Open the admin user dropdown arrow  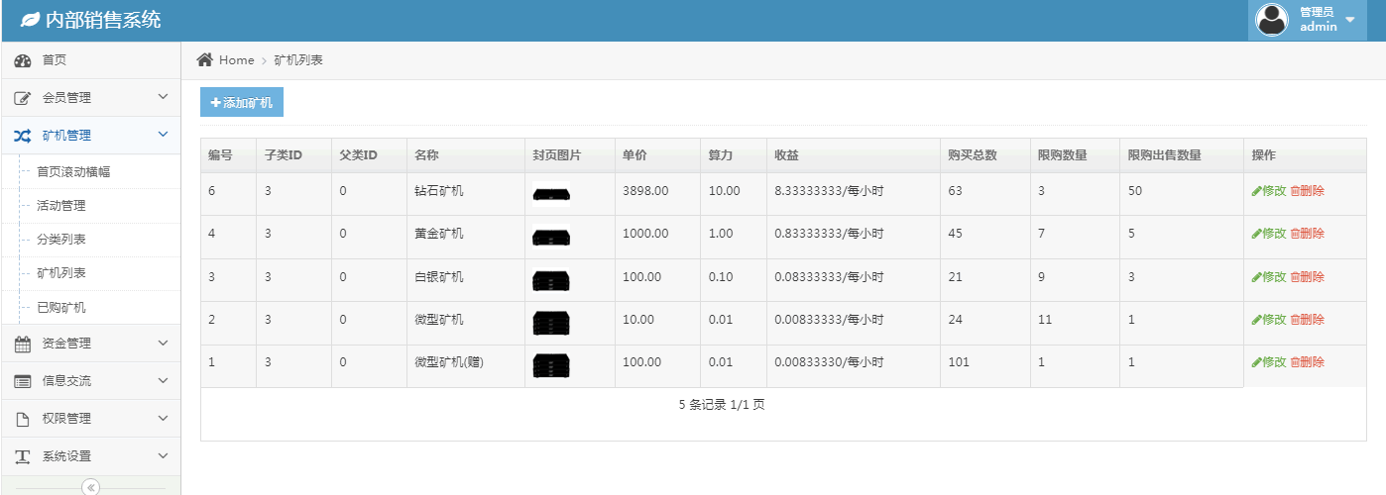click(1349, 21)
